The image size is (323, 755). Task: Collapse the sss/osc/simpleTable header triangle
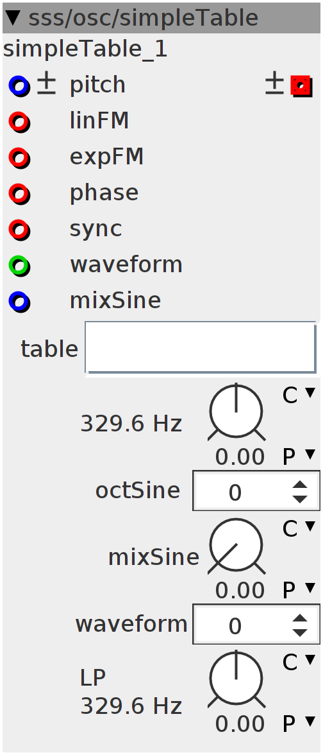(x=13, y=18)
